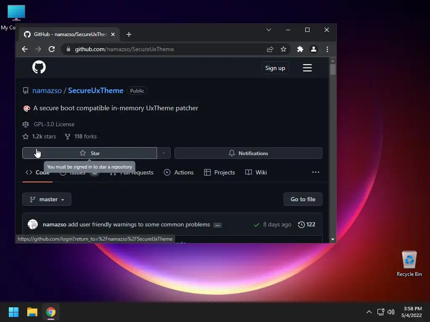Click the Go to file button
Screen dimensions: 430x322
[303, 199]
